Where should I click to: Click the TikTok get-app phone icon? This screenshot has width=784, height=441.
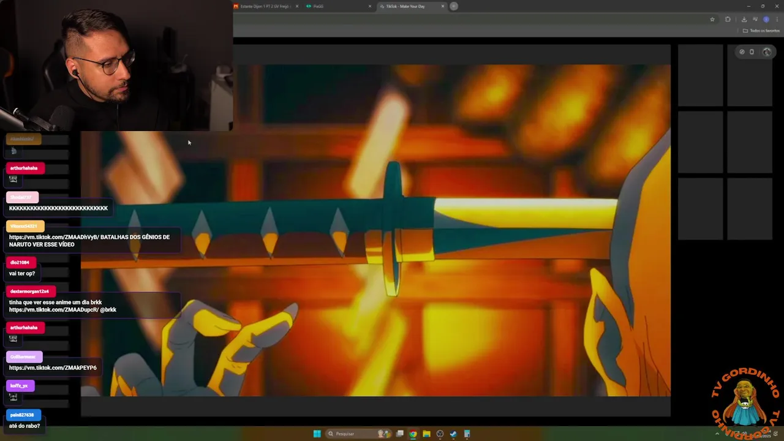coord(752,52)
